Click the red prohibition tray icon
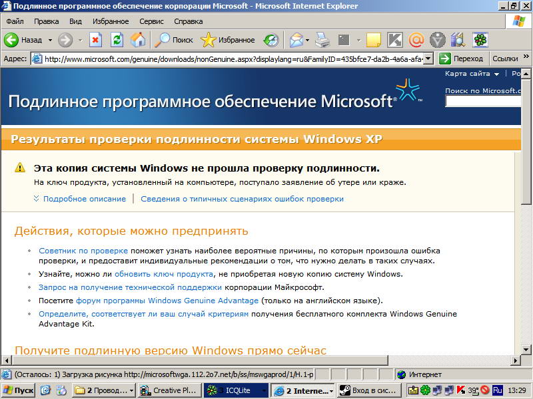 tap(485, 390)
